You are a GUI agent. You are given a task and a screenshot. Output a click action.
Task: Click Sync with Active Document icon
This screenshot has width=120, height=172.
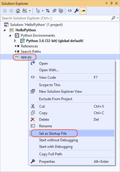click(48, 11)
